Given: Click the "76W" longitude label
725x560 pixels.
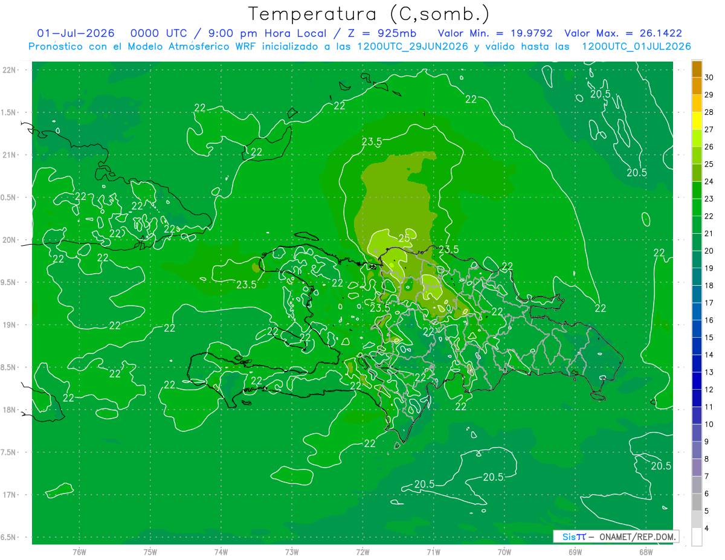Looking at the screenshot, I should (x=79, y=553).
